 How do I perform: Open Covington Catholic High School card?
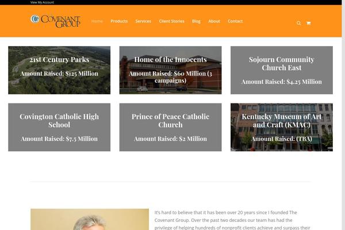coord(59,127)
